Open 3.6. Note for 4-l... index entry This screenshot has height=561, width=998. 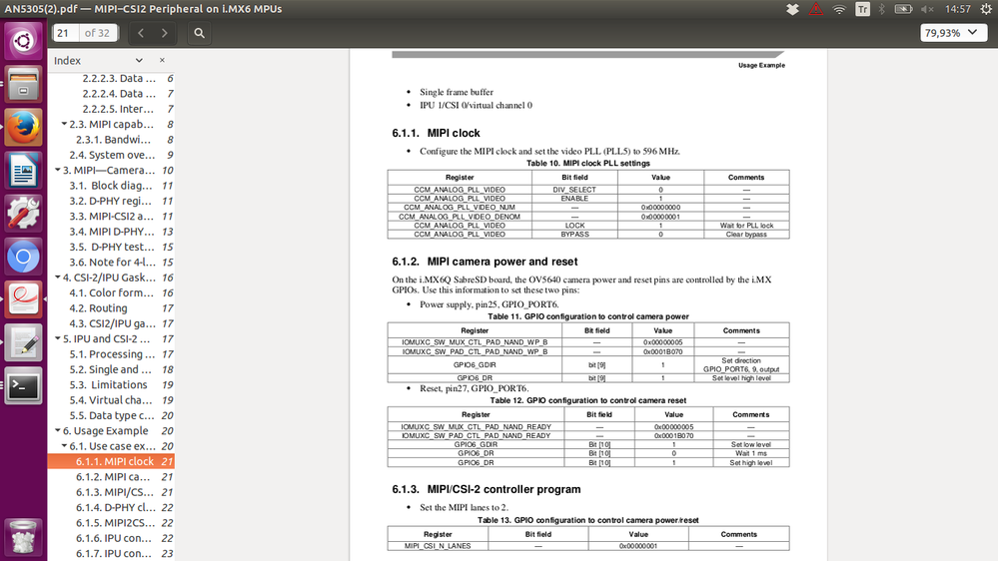(111, 263)
